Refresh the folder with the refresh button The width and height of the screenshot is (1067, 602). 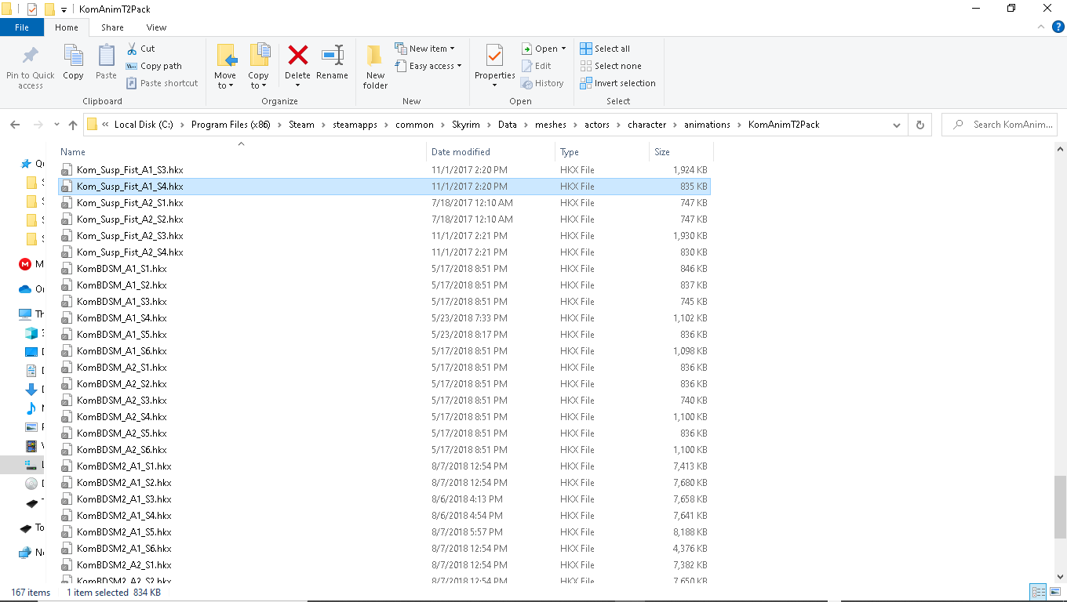(x=920, y=125)
